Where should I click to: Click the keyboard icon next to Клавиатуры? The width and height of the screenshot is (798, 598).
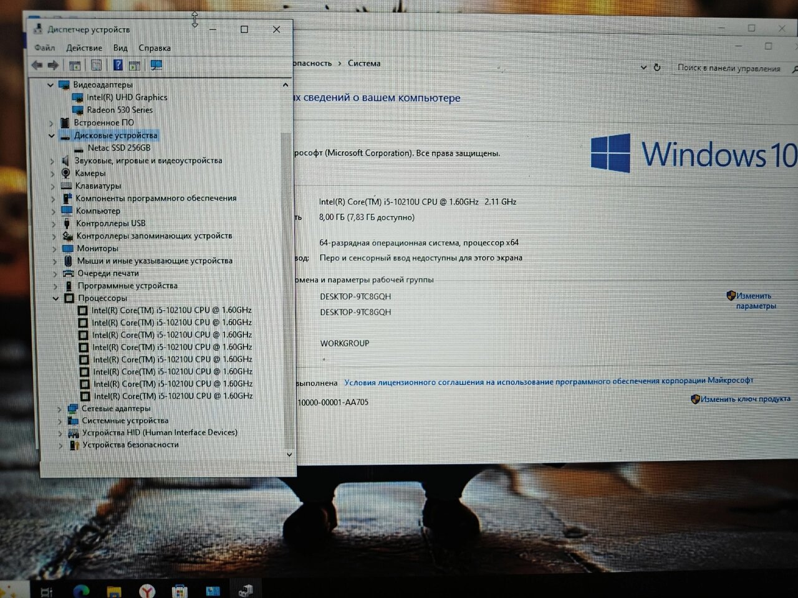click(67, 186)
